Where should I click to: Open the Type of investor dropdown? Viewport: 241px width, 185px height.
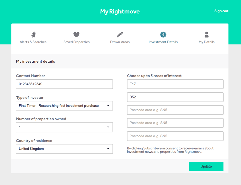[65, 106]
